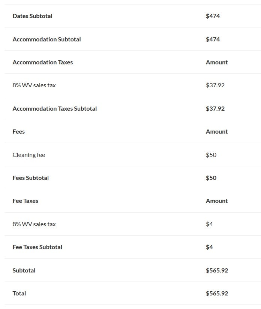Select 8% WV sales tax under Fee Taxes
The image size is (261, 309).
tap(34, 224)
